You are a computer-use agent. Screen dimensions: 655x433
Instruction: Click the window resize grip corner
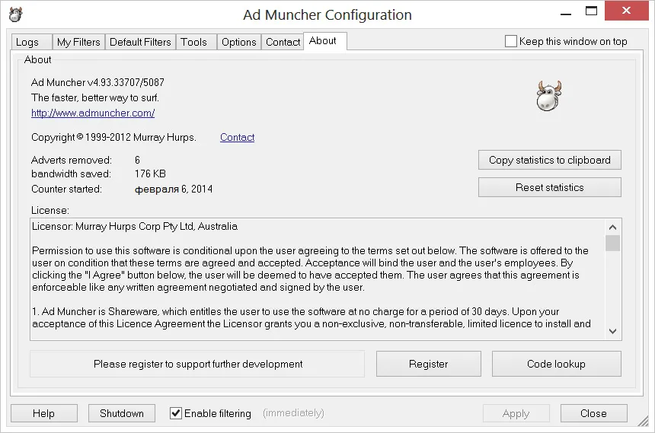[x=644, y=422]
